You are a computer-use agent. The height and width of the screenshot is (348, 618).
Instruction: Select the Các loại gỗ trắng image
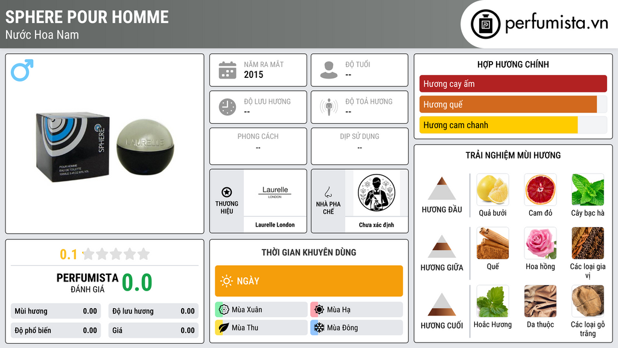pyautogui.click(x=588, y=301)
